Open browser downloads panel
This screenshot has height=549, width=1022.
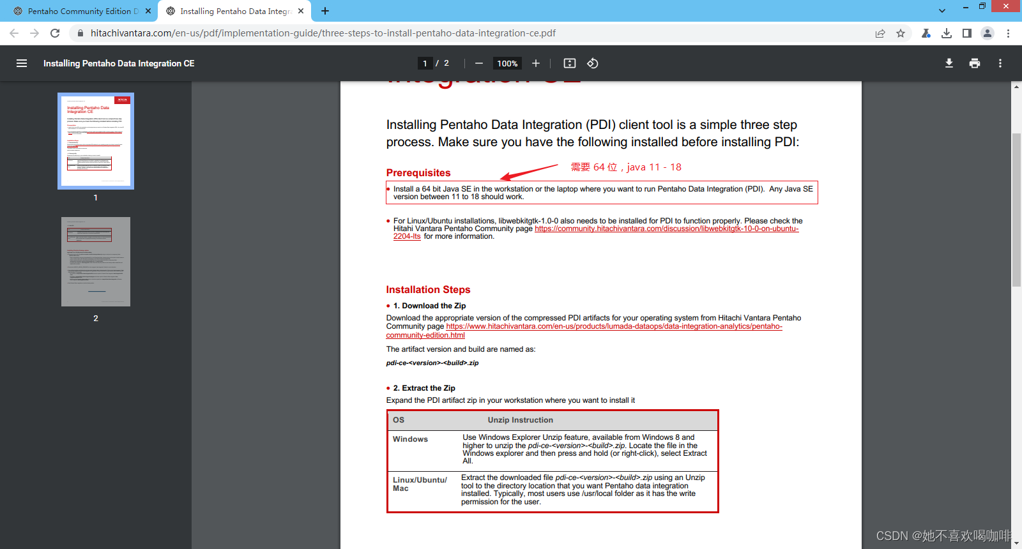tap(947, 33)
